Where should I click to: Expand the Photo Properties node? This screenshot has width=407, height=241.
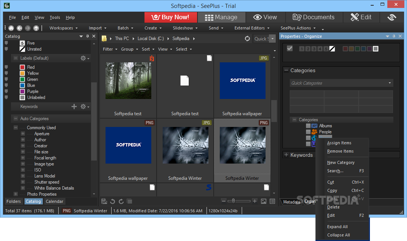coord(16,194)
